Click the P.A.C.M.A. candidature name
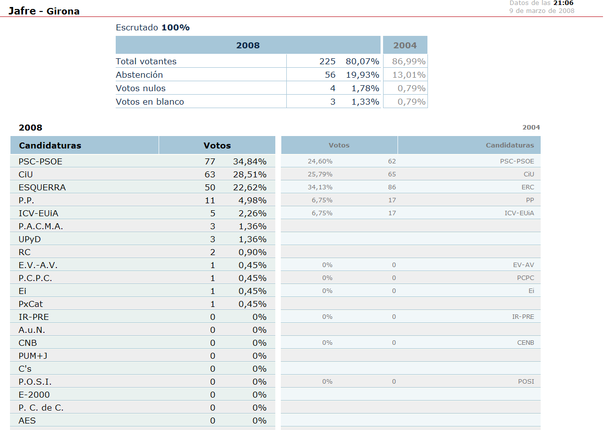This screenshot has width=604, height=430. click(x=41, y=226)
